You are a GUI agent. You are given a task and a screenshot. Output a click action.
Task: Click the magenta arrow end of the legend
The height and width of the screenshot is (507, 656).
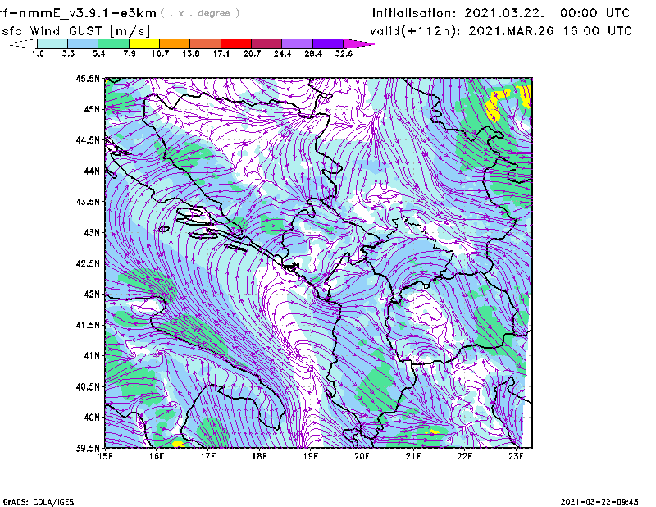[358, 43]
